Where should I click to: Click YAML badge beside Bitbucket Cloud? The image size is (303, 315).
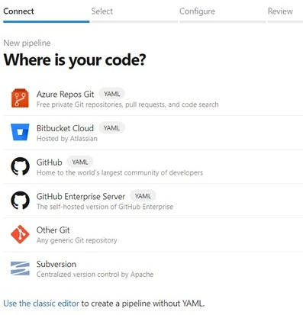click(x=111, y=128)
